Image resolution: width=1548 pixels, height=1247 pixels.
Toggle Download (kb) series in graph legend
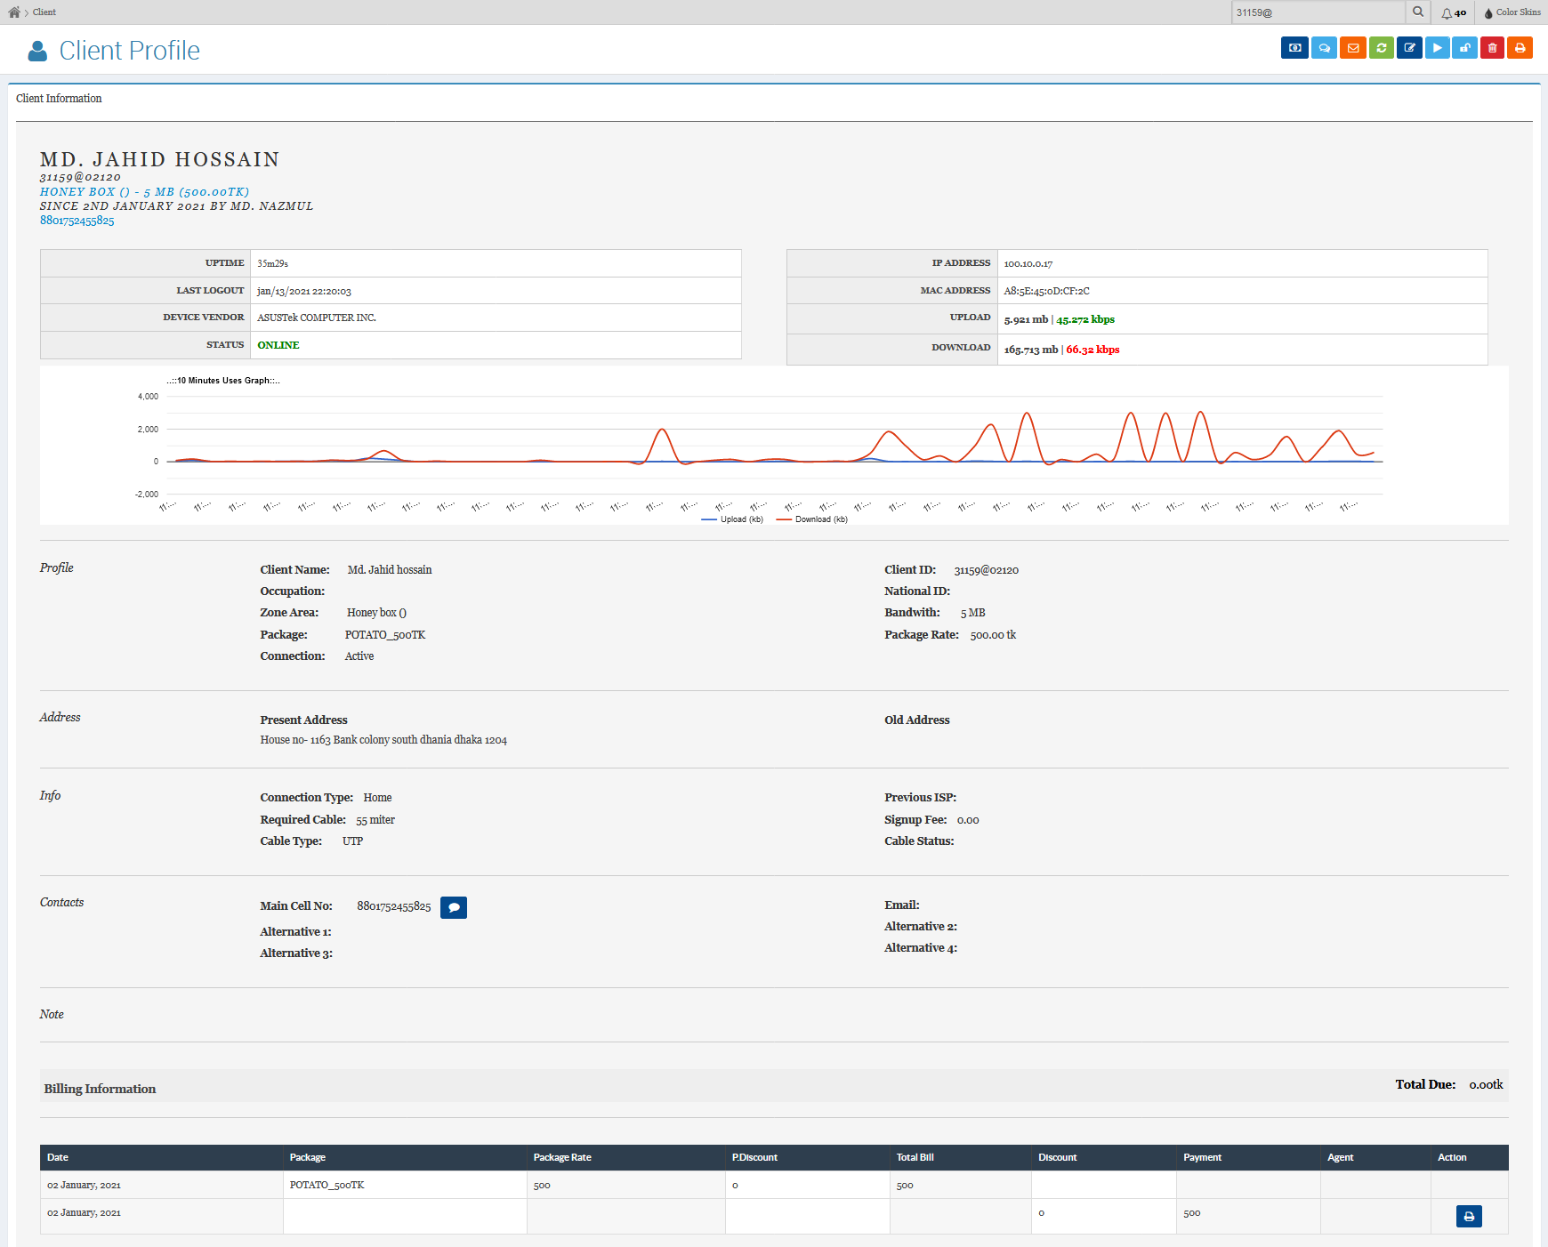pyautogui.click(x=812, y=519)
